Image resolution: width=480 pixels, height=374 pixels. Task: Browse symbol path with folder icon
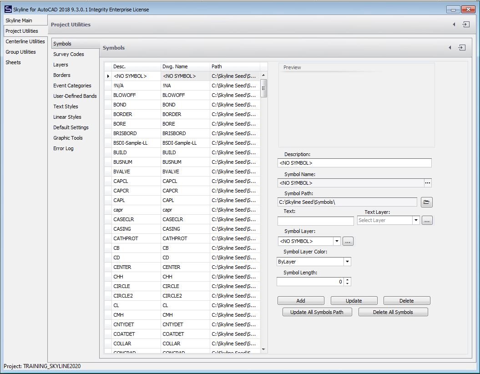click(x=426, y=202)
